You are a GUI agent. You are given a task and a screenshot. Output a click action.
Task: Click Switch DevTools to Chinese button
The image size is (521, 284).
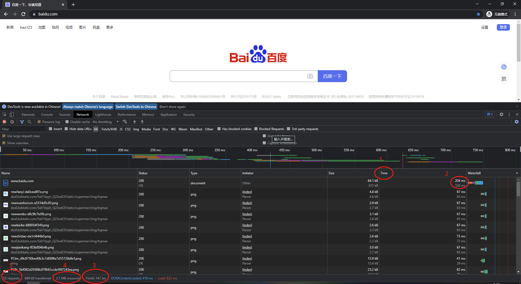pyautogui.click(x=136, y=107)
